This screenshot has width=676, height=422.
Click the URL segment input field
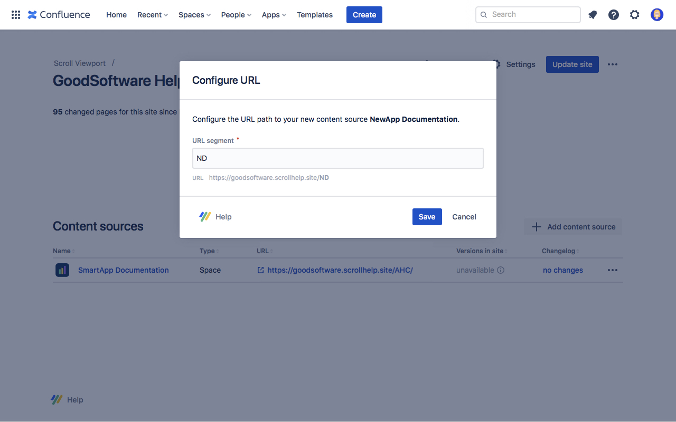coord(338,158)
